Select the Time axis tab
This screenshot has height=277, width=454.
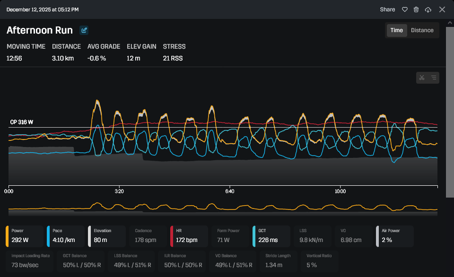pyautogui.click(x=397, y=30)
